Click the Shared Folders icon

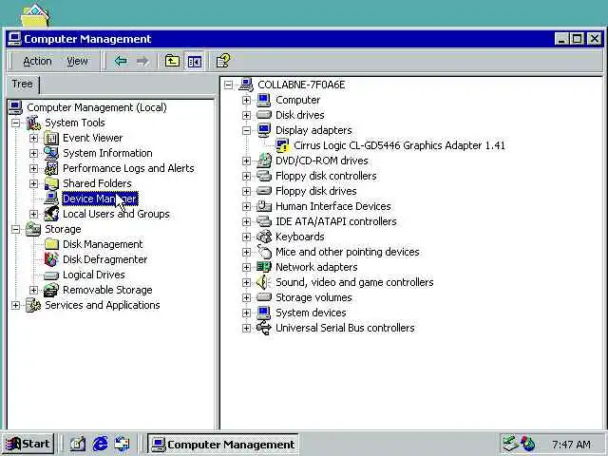51,183
